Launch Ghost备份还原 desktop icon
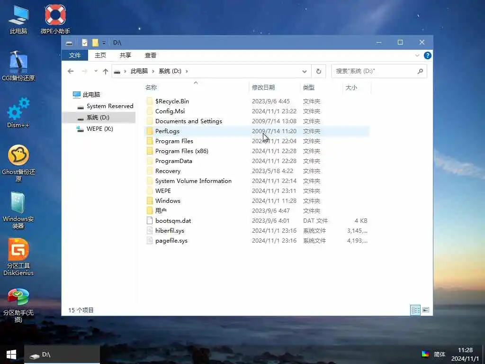The width and height of the screenshot is (485, 364). click(18, 163)
